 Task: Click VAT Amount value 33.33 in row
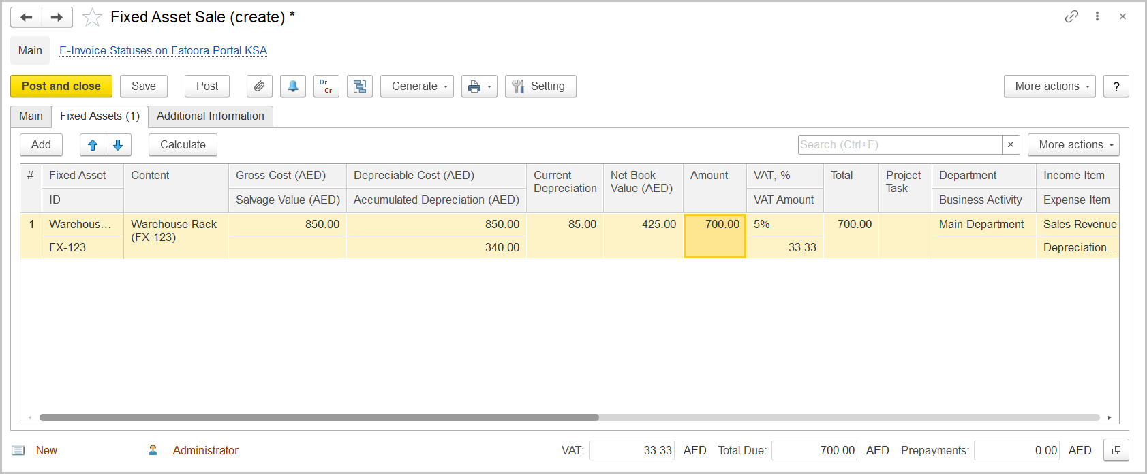785,247
